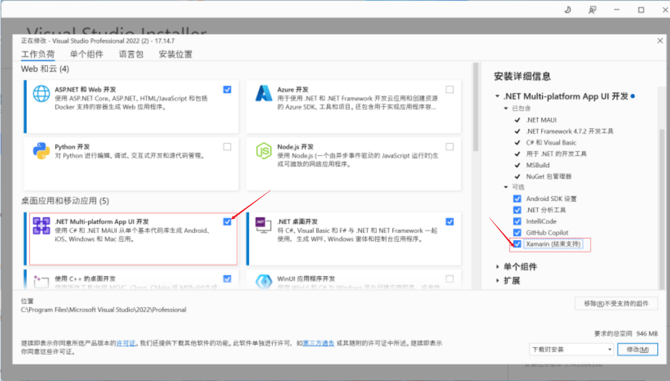Toggle .NET Multi-platform App UI 开发 checkbox

(x=227, y=221)
